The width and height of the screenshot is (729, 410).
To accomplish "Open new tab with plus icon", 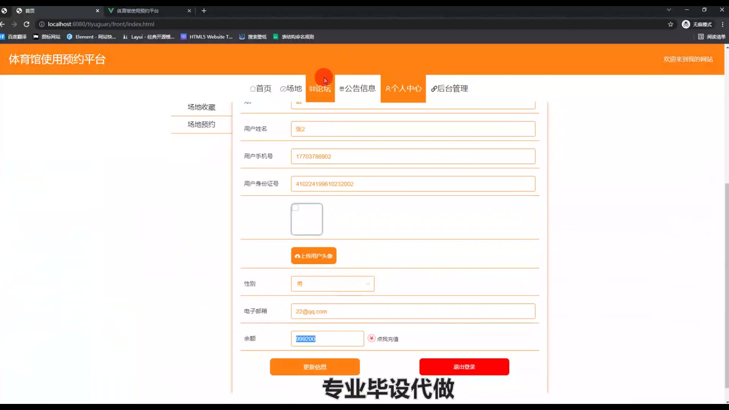I will pyautogui.click(x=204, y=11).
